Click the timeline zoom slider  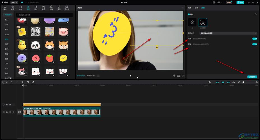(x=248, y=82)
